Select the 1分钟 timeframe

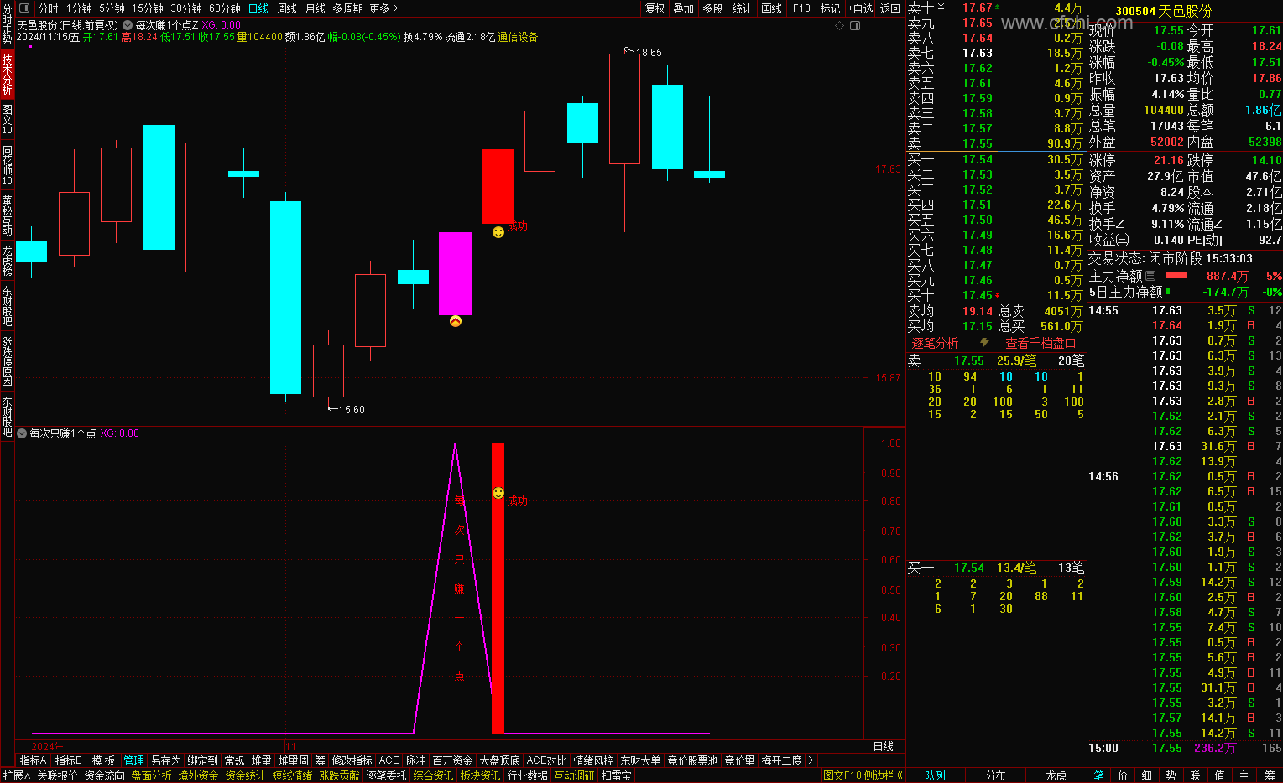coord(78,8)
